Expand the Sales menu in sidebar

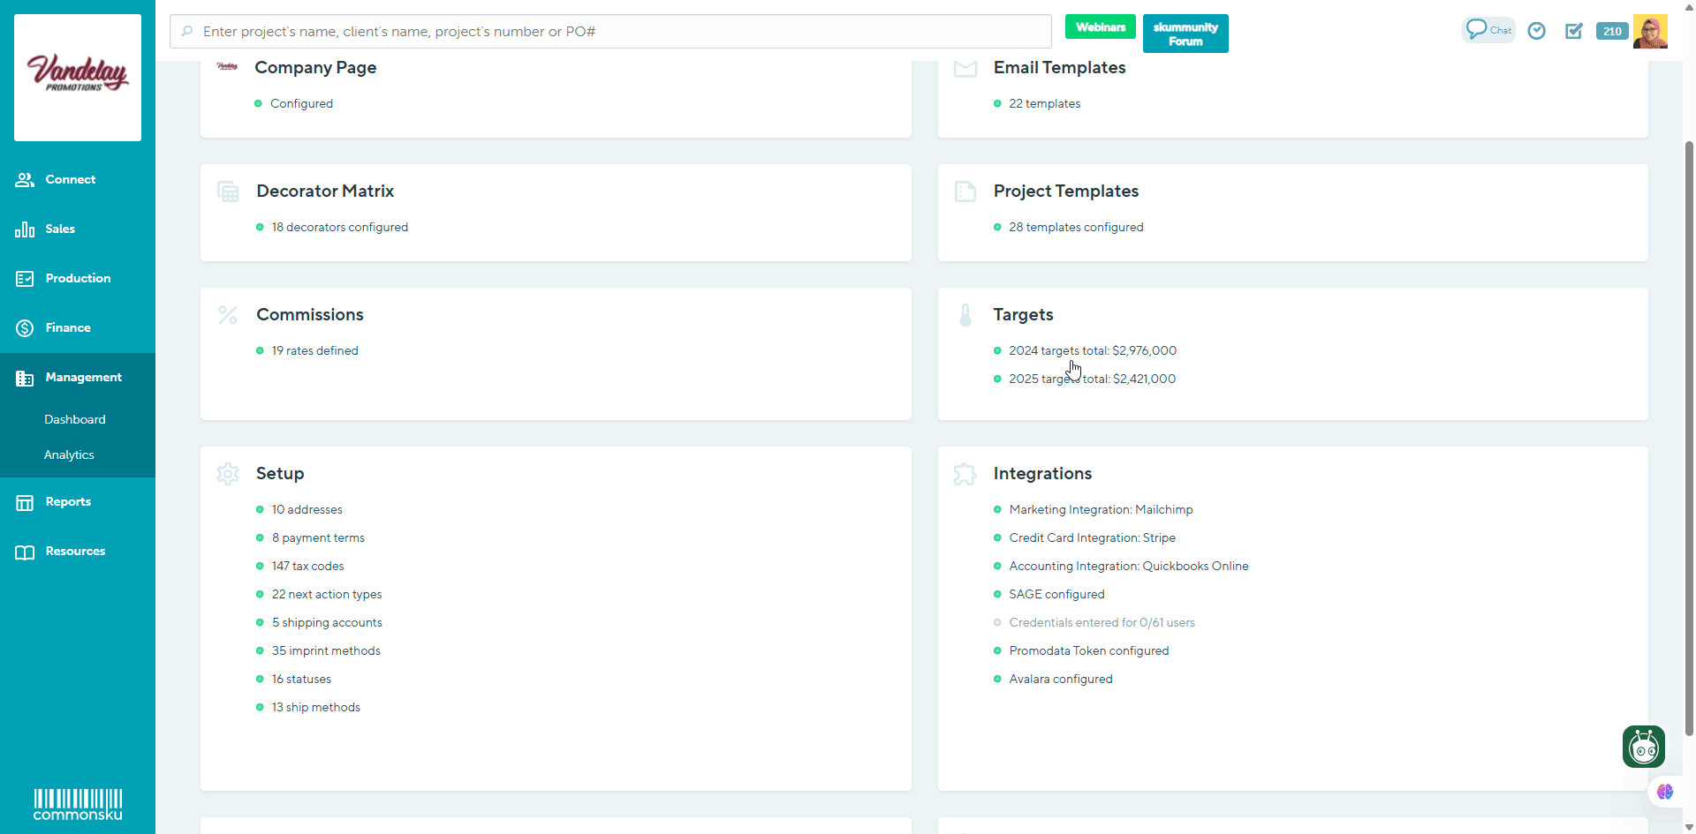pyautogui.click(x=60, y=229)
